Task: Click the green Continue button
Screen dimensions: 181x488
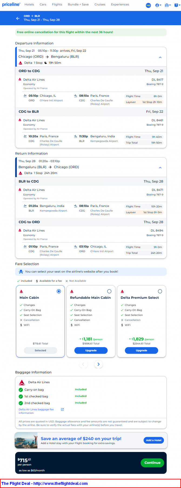Action: pos(152,463)
